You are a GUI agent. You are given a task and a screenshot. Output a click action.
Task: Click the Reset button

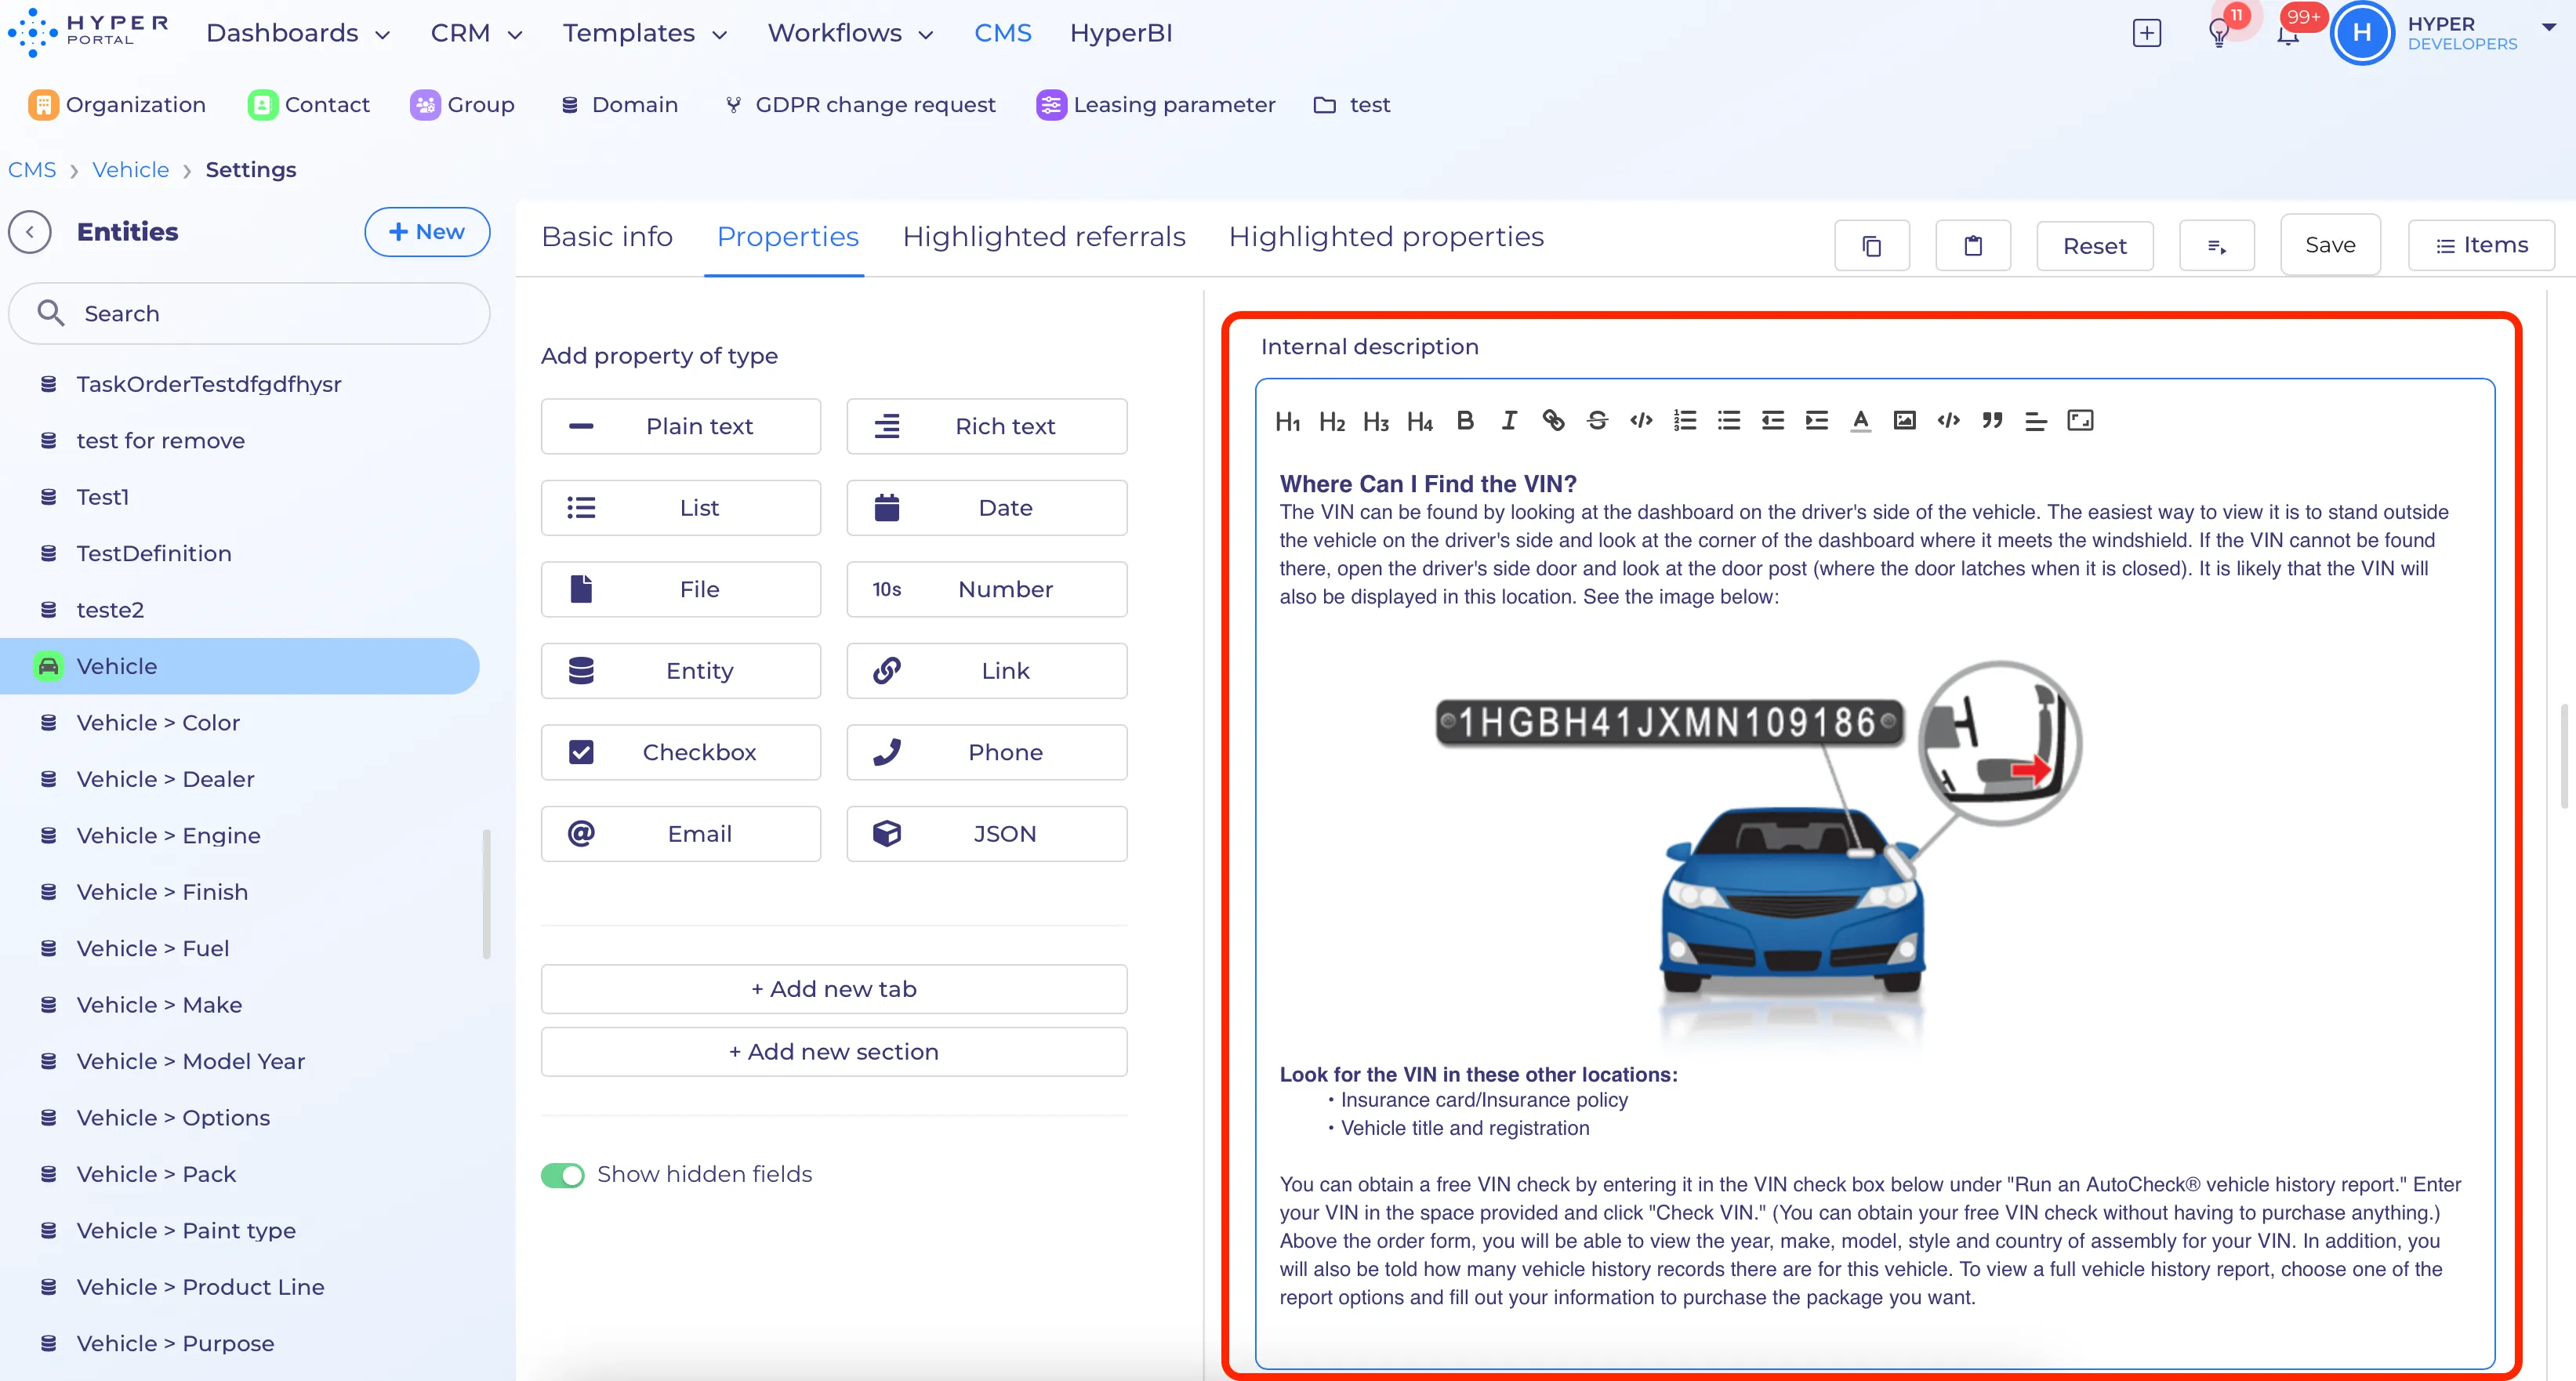click(x=2095, y=246)
